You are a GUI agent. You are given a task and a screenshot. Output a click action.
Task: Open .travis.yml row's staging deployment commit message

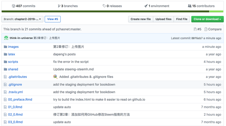[84, 92]
